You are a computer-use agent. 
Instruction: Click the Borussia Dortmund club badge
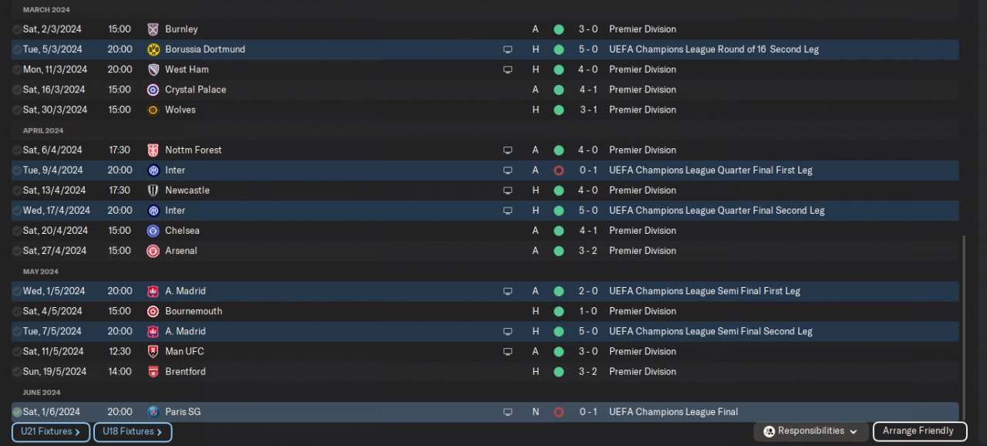pos(153,49)
